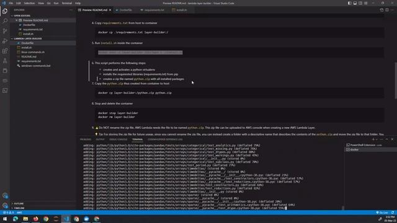Open the Source Control view
This screenshot has height=223, width=397.
coord(5,31)
